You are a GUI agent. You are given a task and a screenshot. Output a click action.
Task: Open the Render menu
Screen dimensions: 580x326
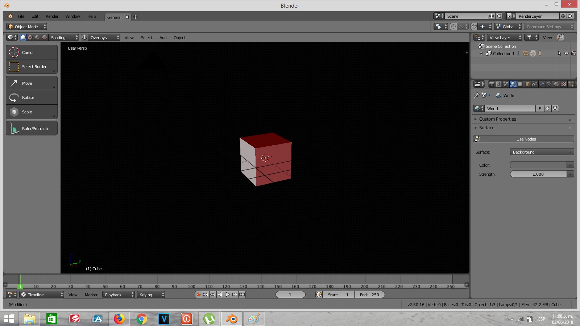(52, 16)
